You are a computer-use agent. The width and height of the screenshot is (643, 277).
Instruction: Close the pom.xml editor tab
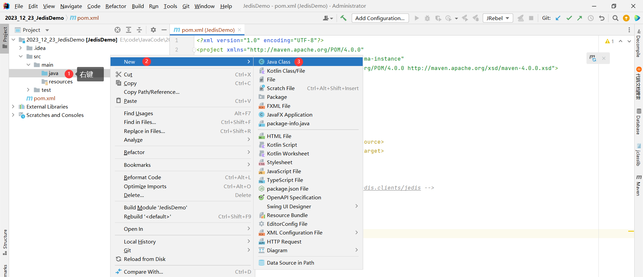coord(239,30)
